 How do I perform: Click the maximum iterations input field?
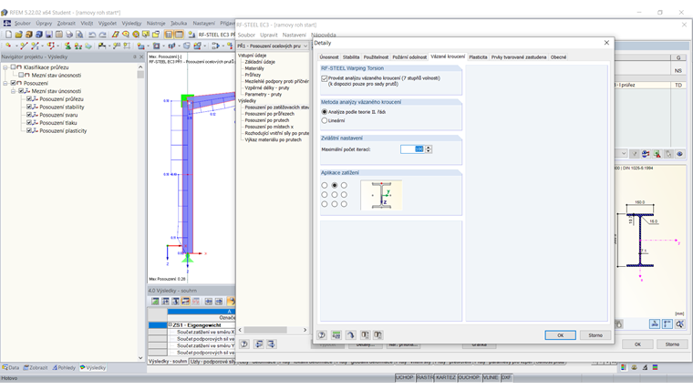[x=413, y=149]
